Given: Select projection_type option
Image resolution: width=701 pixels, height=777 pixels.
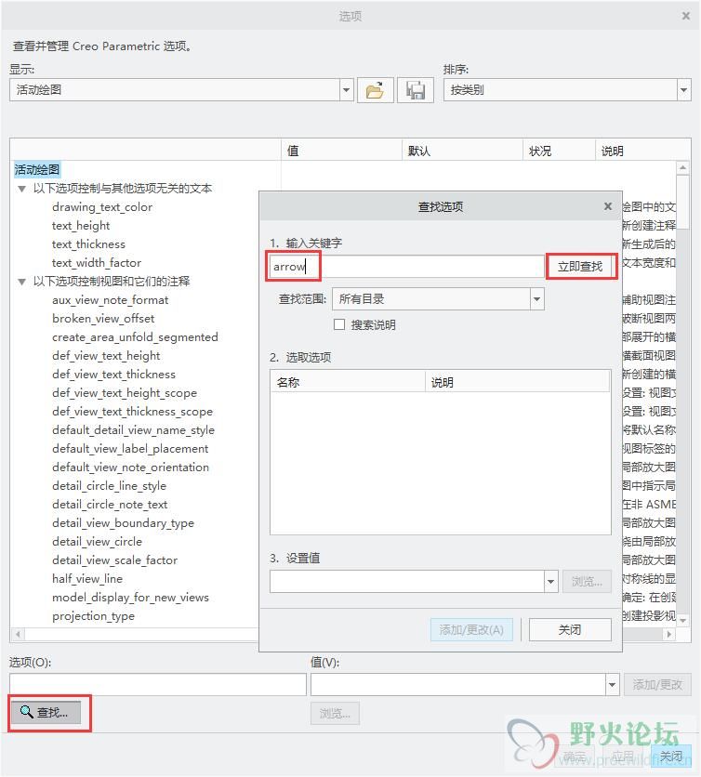Looking at the screenshot, I should (93, 616).
